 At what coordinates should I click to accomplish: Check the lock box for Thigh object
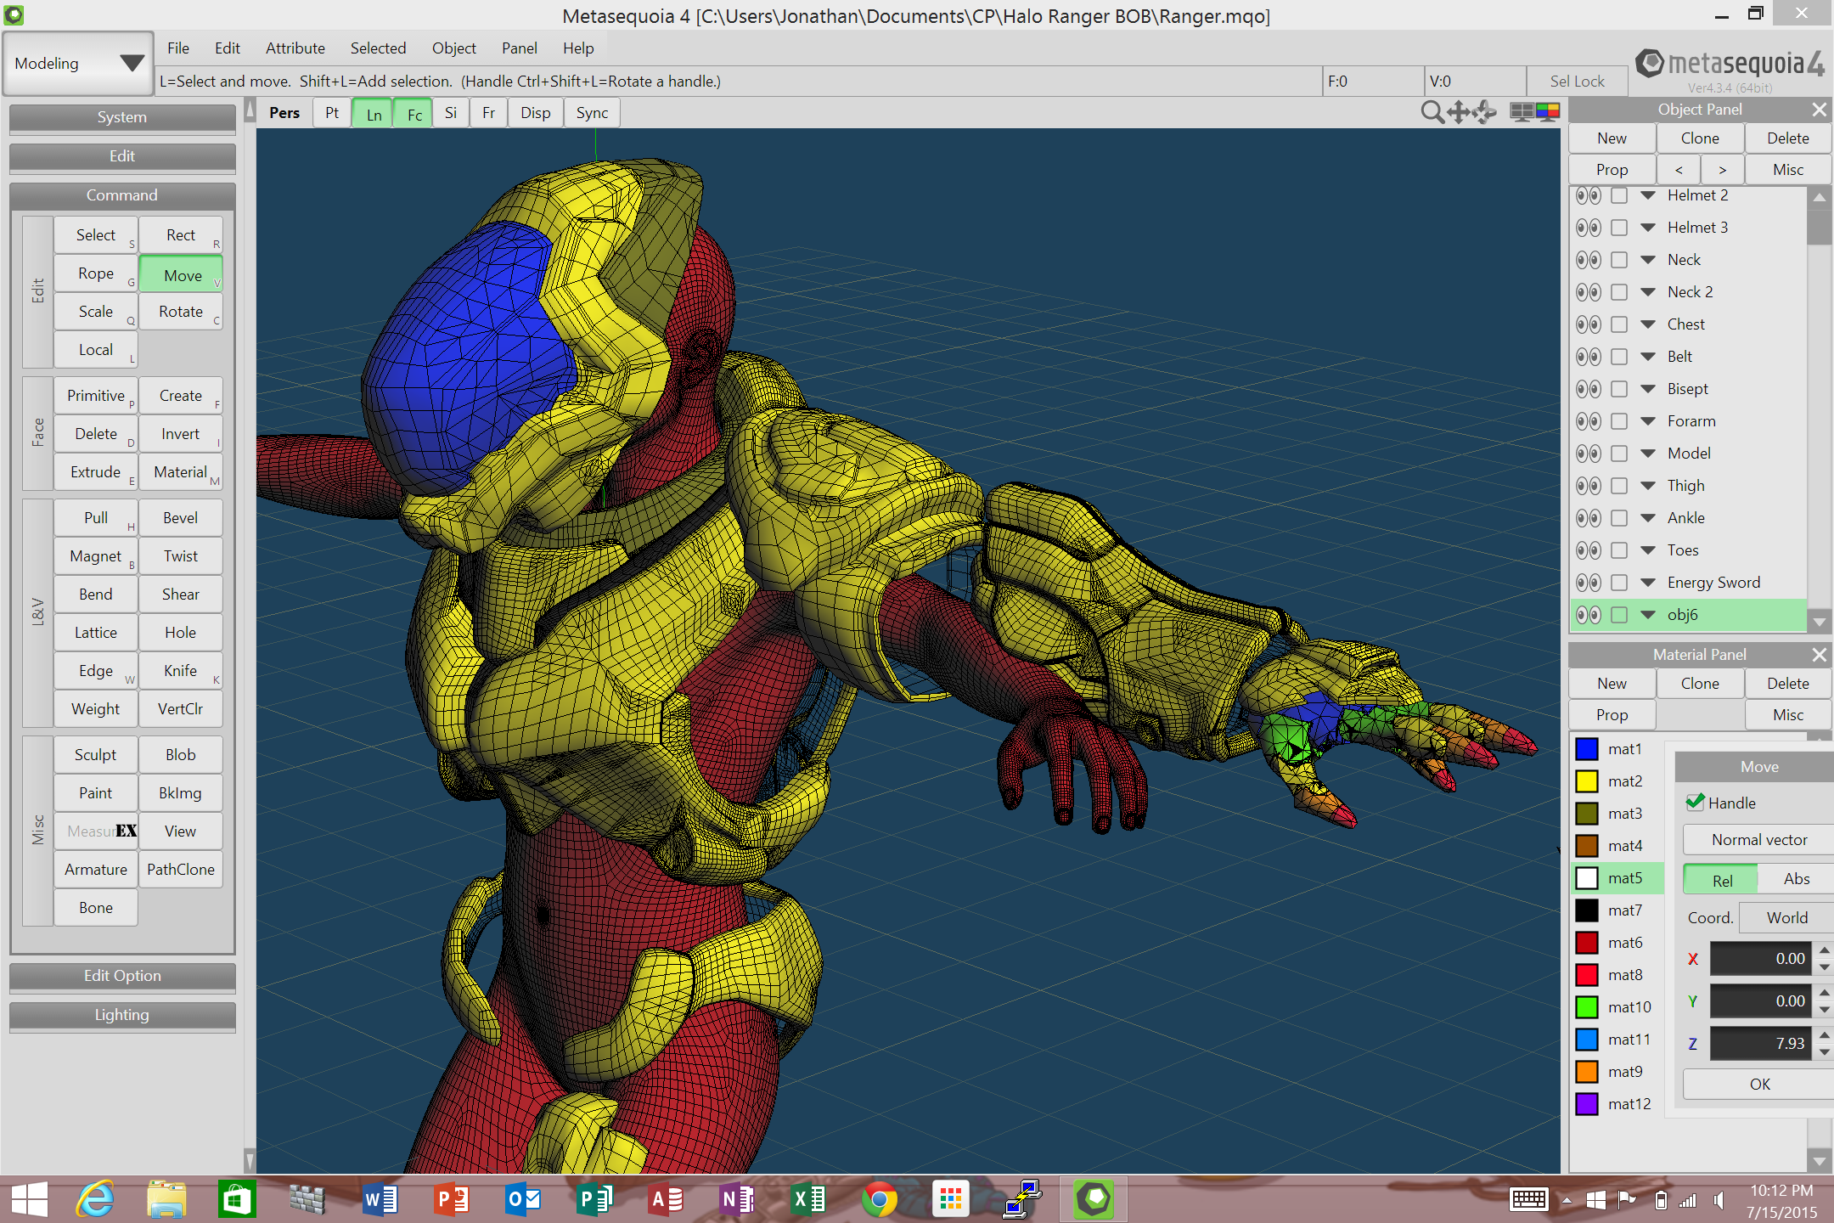pyautogui.click(x=1619, y=486)
